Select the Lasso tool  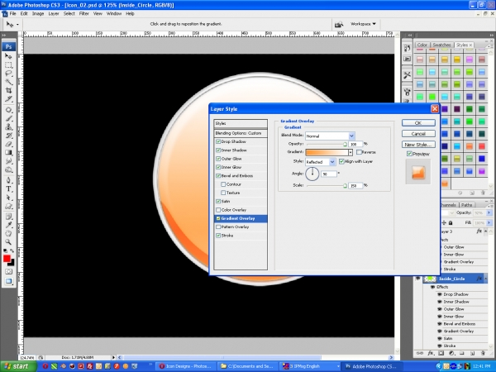coord(8,74)
